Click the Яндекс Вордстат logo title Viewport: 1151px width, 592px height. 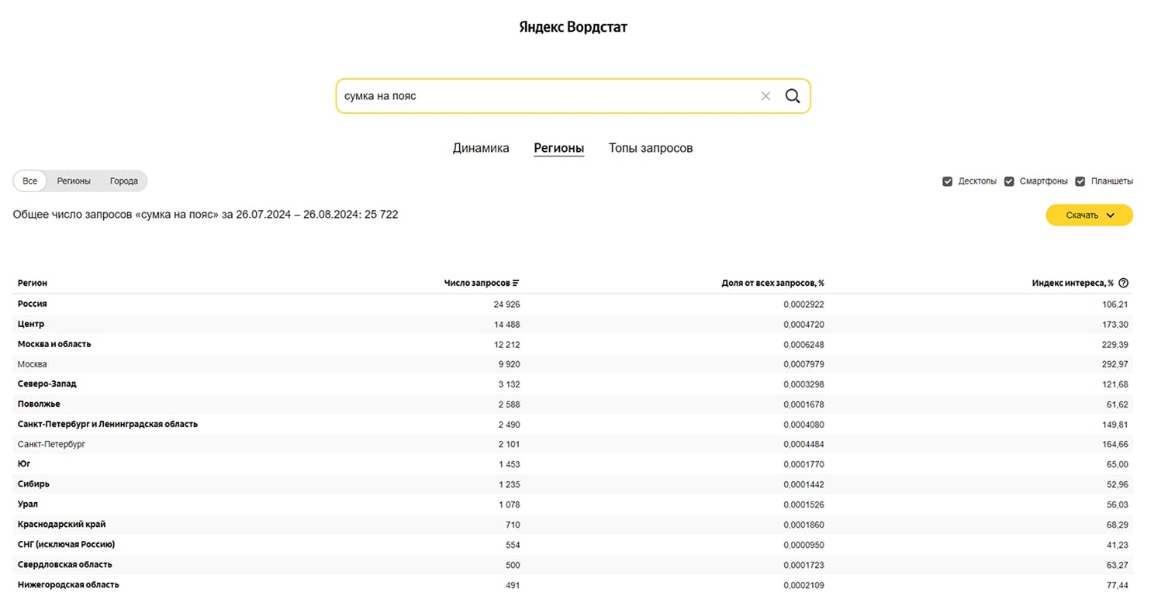[573, 27]
